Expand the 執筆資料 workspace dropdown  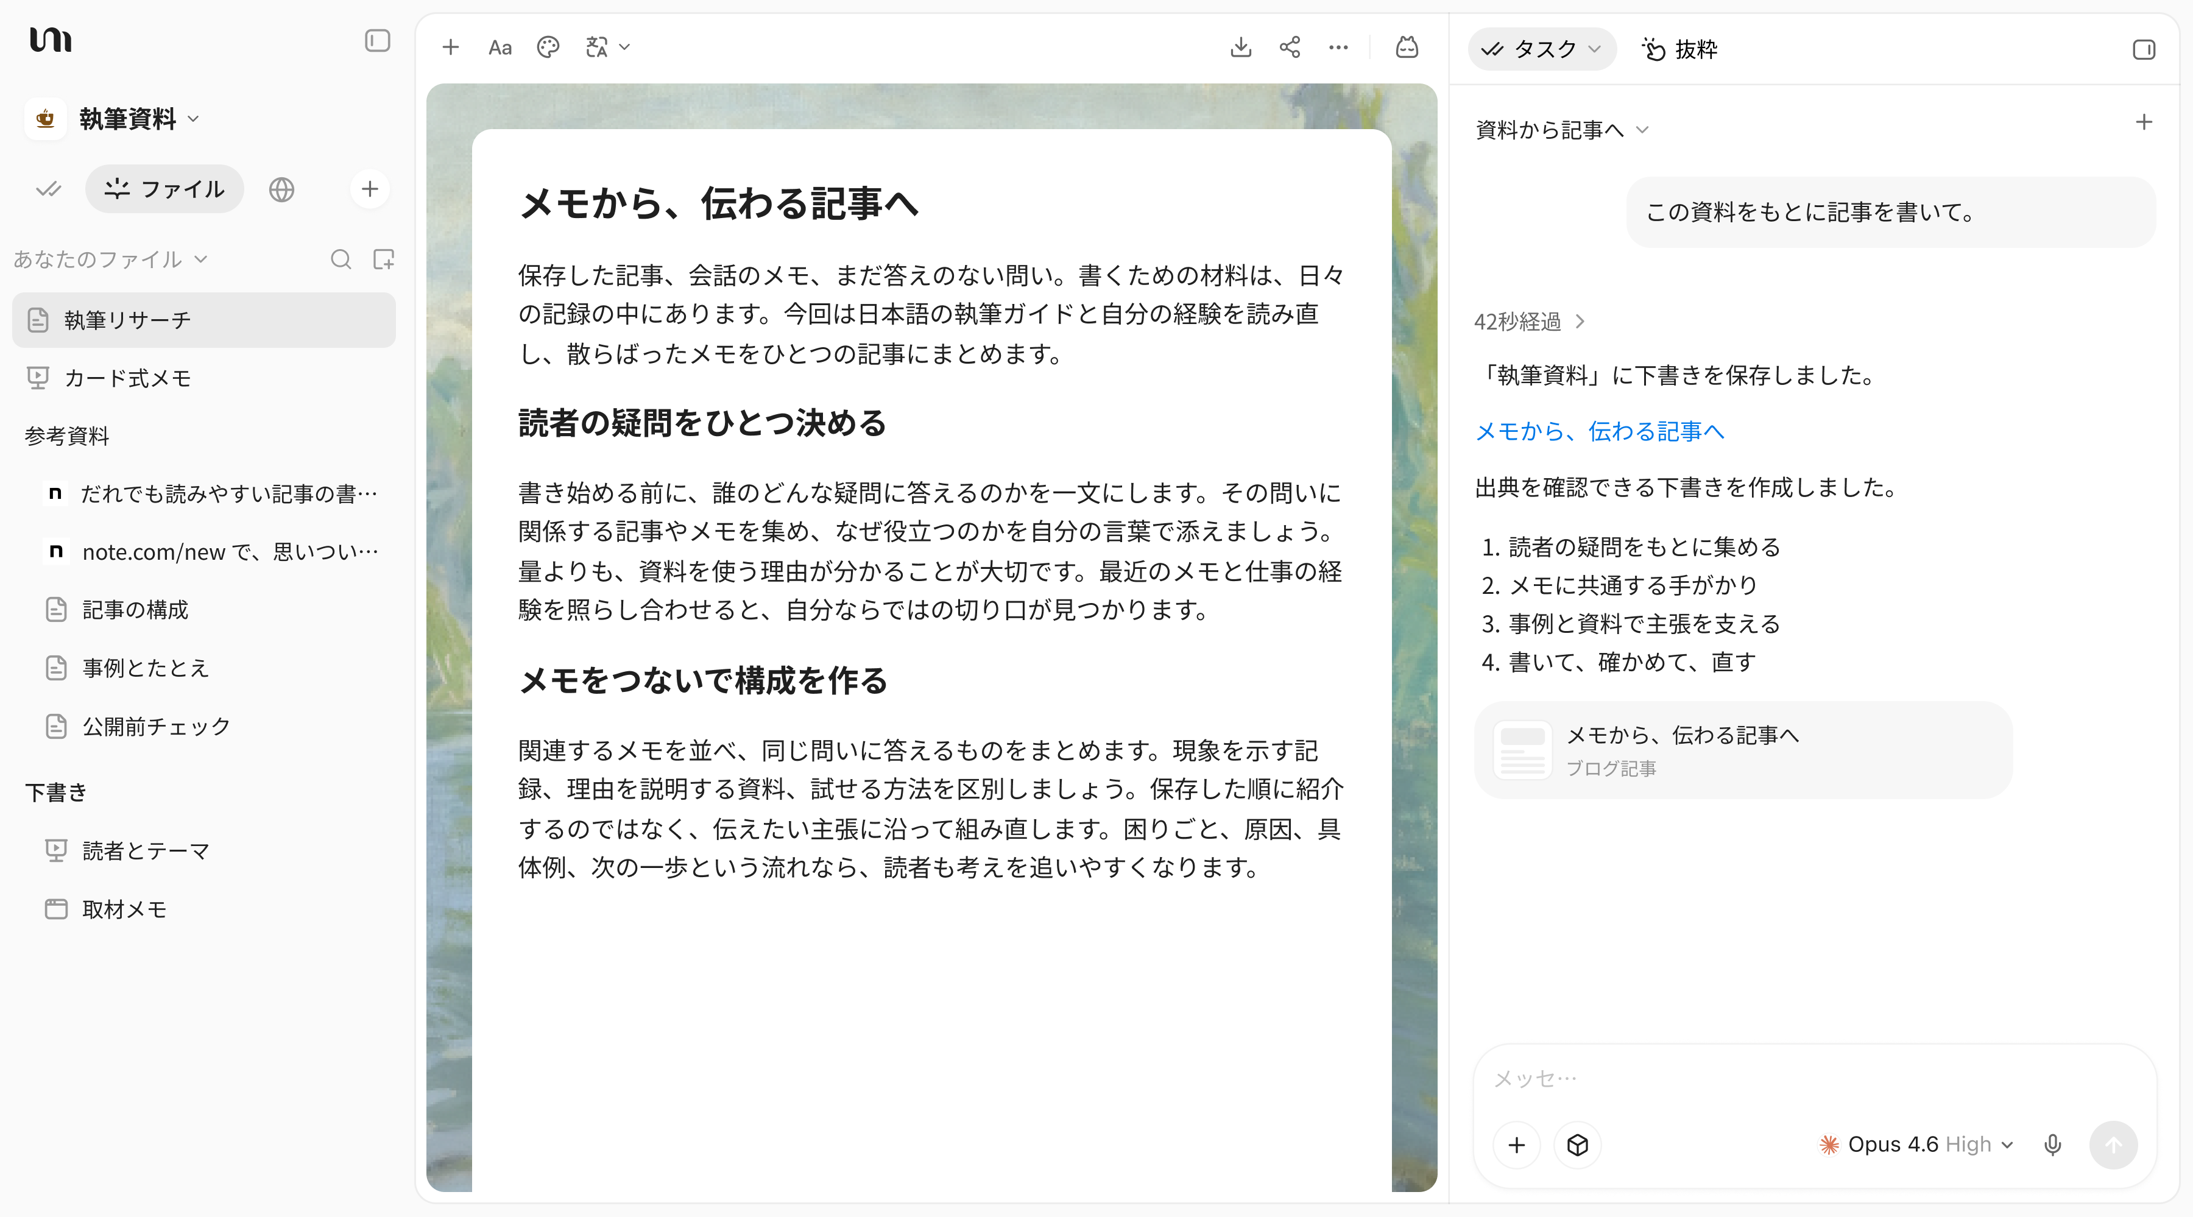(139, 118)
